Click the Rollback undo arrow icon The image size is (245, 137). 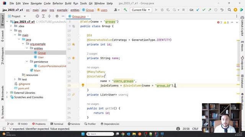222,10
